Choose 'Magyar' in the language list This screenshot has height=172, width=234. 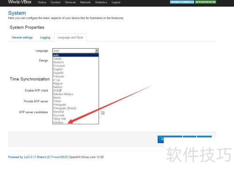click(76, 83)
